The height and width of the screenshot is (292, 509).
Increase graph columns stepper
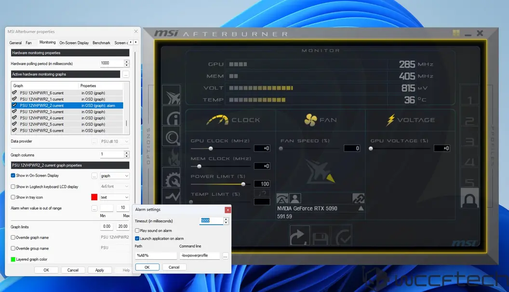[127, 153]
